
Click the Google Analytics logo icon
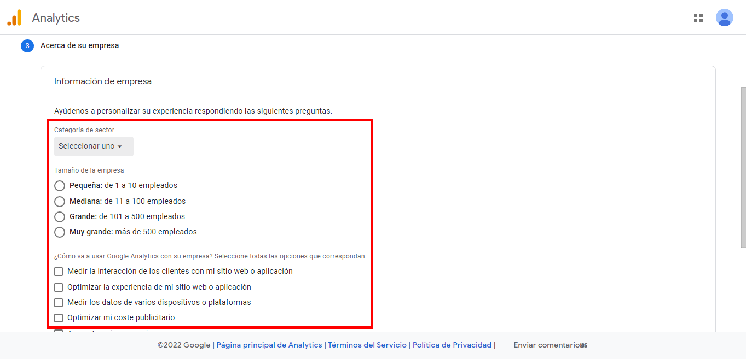pyautogui.click(x=14, y=17)
